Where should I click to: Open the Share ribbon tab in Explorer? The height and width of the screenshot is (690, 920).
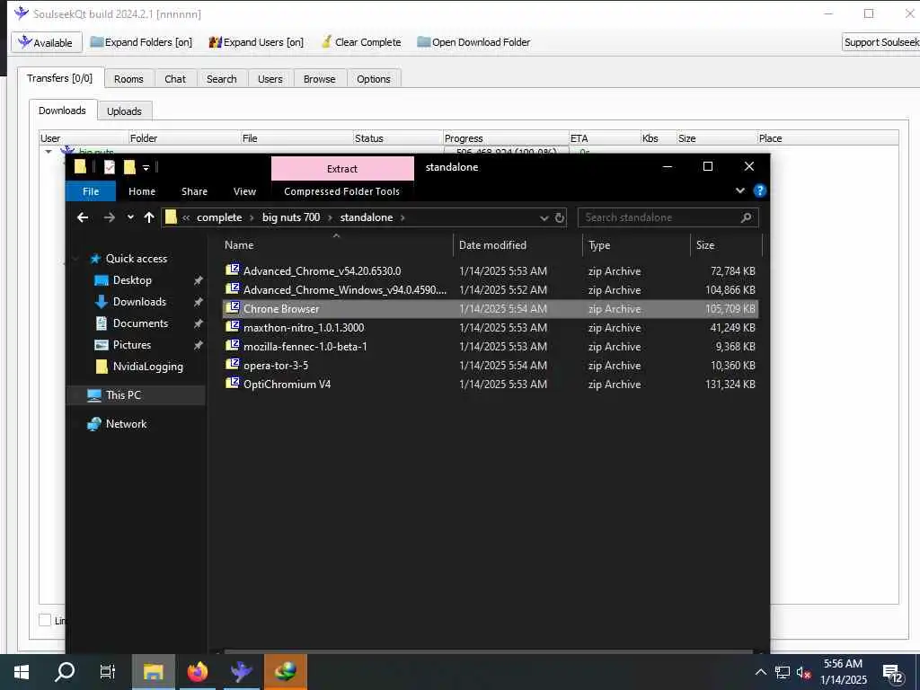click(x=194, y=191)
